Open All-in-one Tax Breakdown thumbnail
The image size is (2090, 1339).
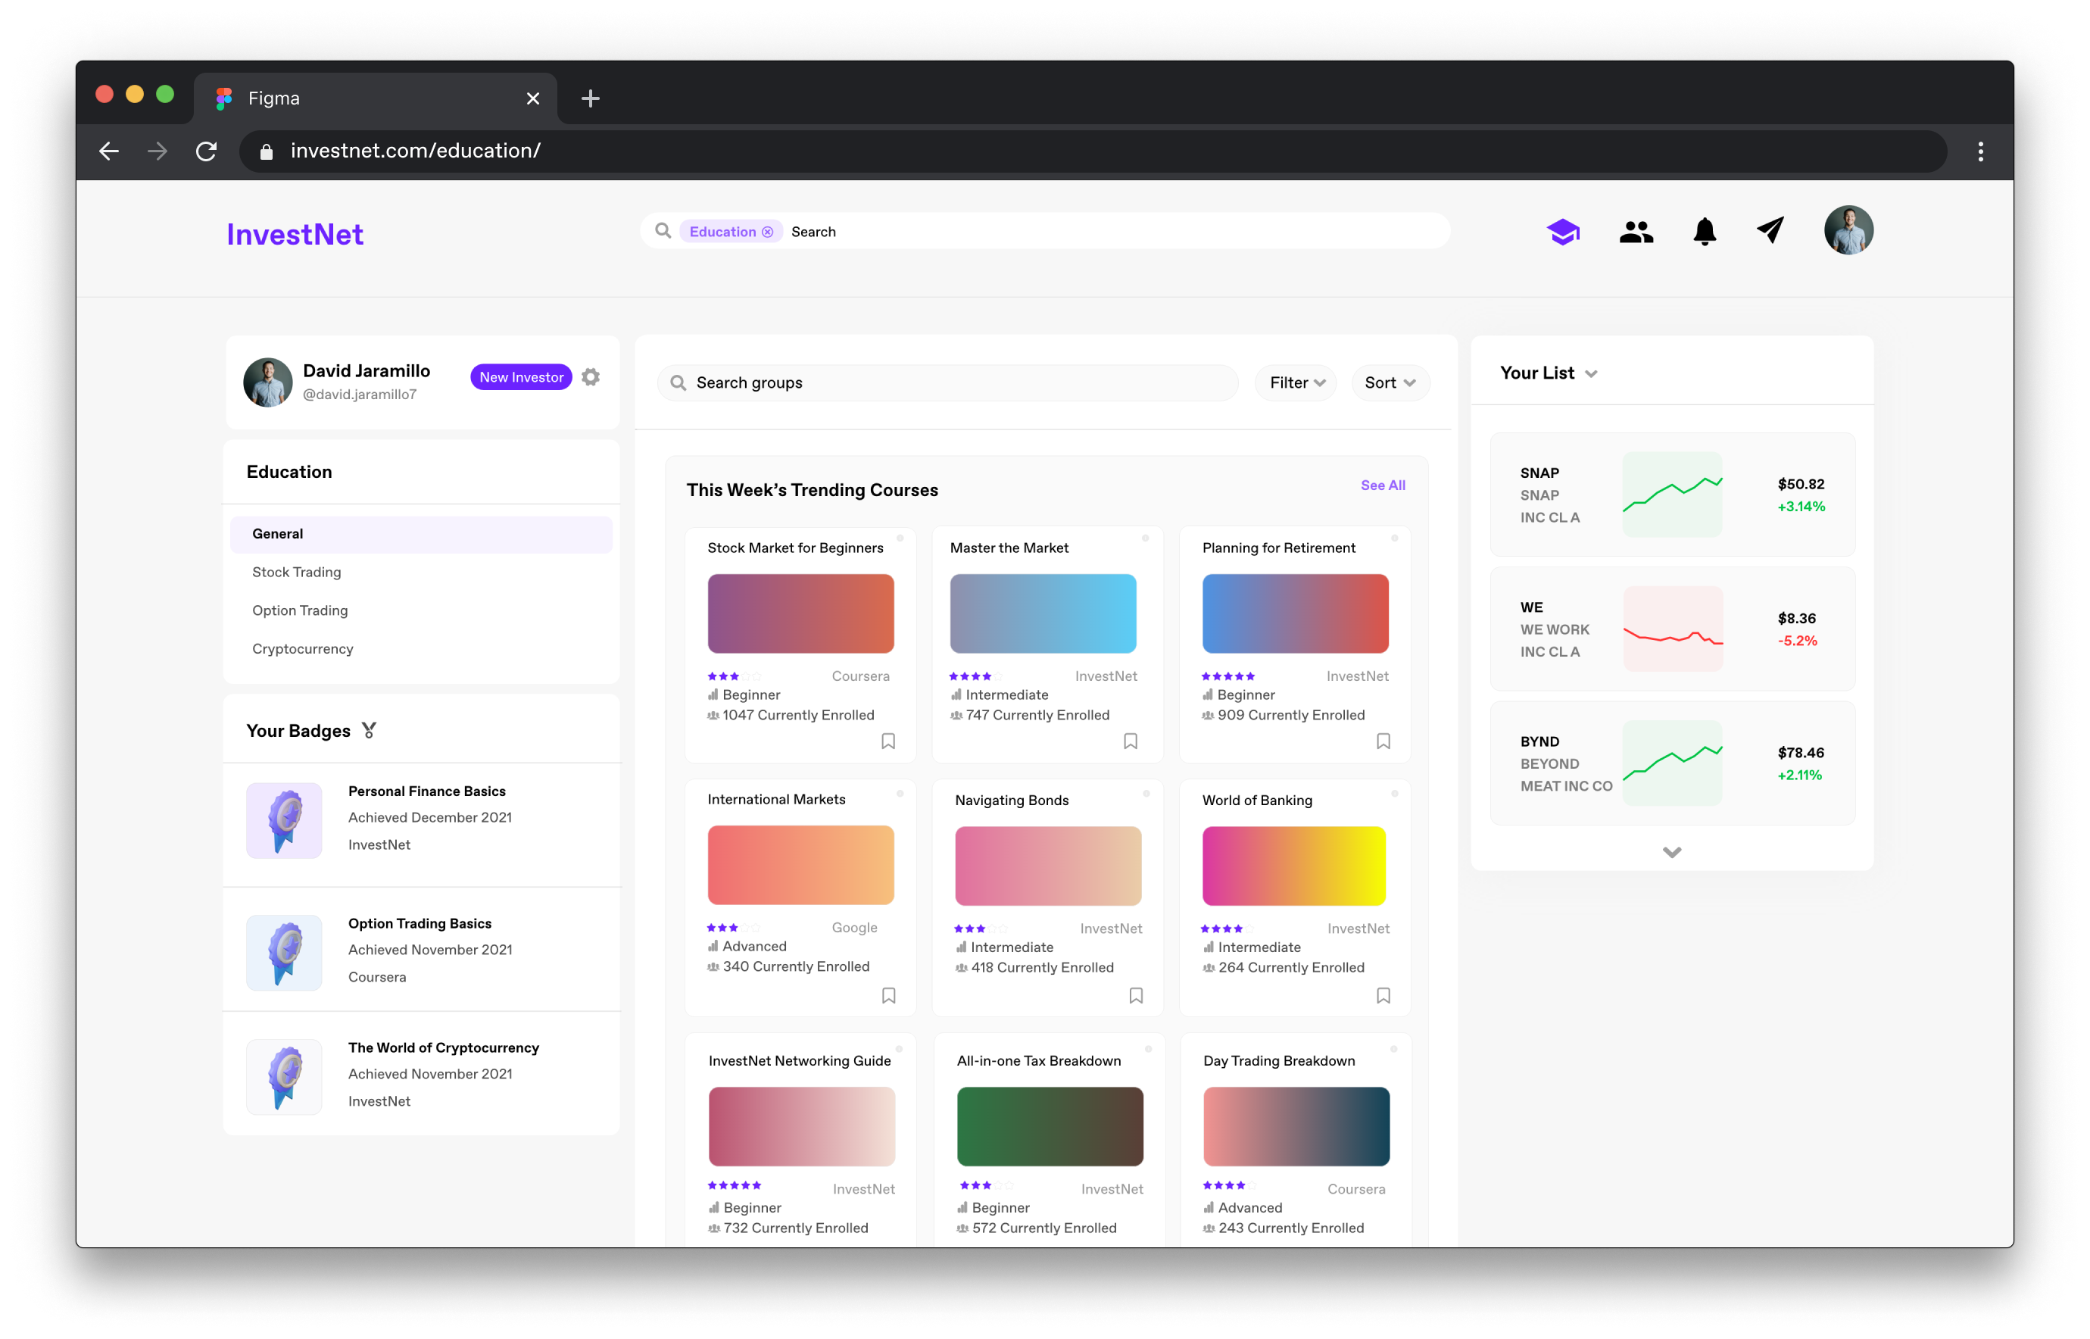(x=1050, y=1126)
